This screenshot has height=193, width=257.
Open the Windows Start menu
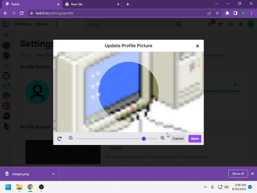pos(8,187)
